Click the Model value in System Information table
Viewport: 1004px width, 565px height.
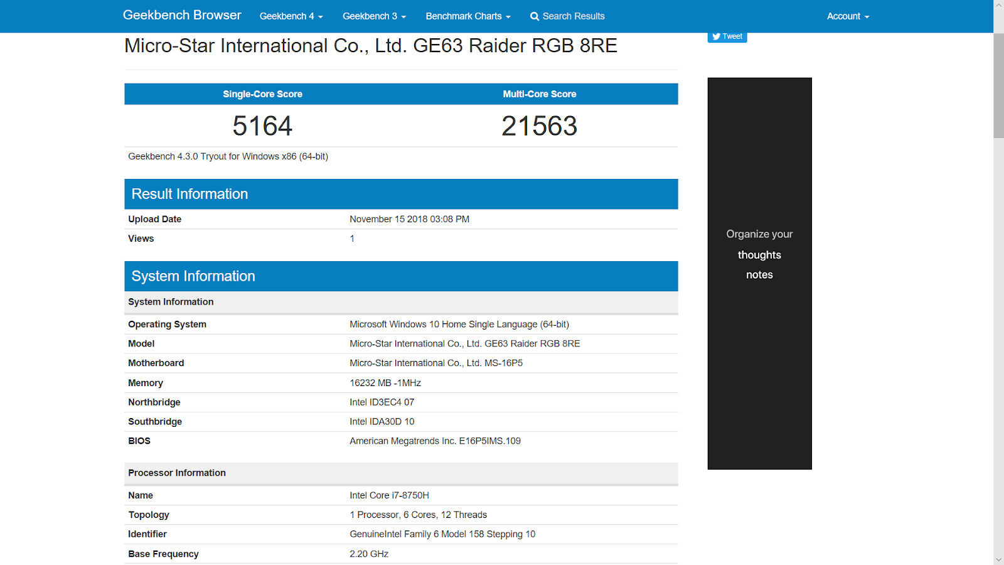point(464,344)
